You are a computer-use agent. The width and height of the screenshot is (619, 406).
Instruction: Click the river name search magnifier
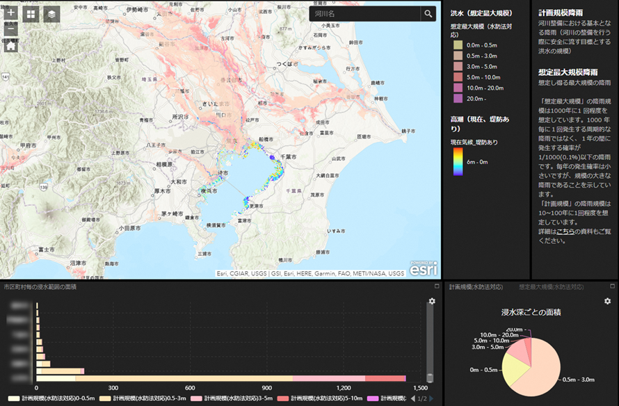coord(428,14)
